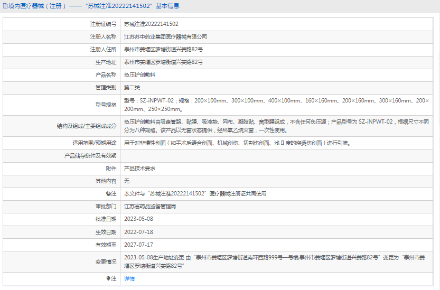440x290 pixels.
Task: Click the registrant name 江苏苏中药业集团医疗器械有限公司
Action: pyautogui.click(x=165, y=37)
